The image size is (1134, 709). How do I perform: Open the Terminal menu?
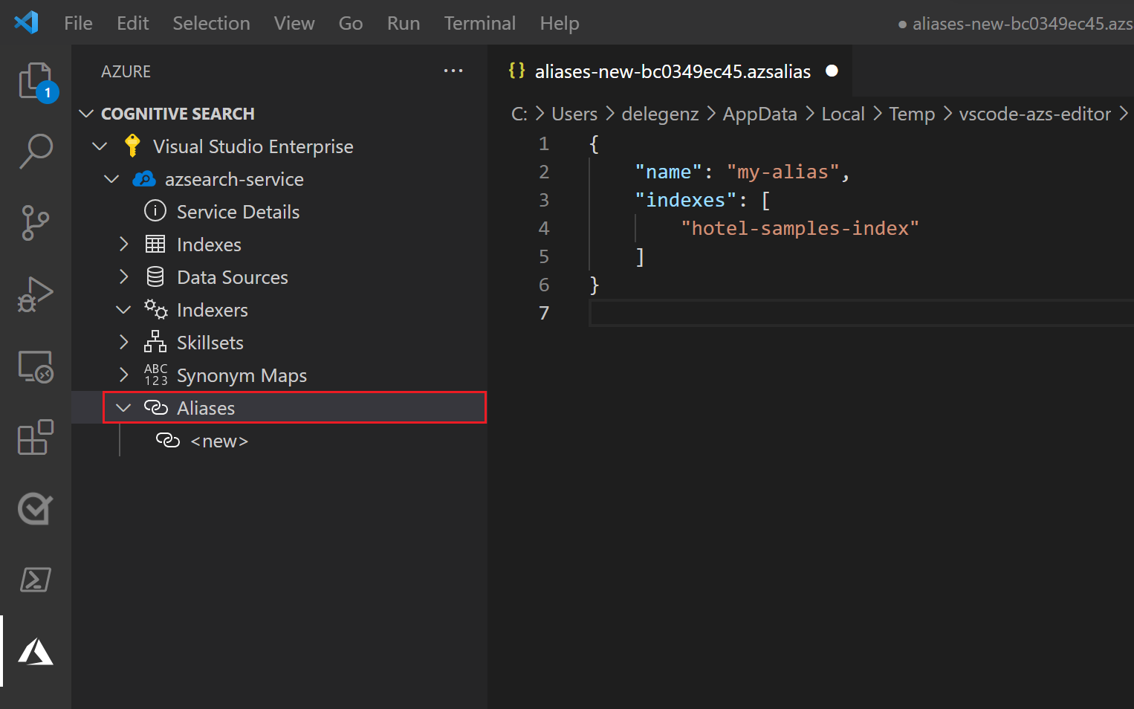[479, 23]
